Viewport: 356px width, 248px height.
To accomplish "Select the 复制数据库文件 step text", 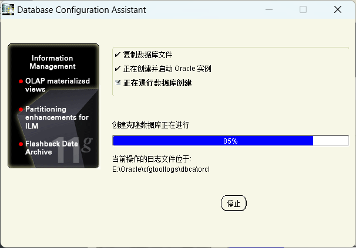I will pos(148,55).
